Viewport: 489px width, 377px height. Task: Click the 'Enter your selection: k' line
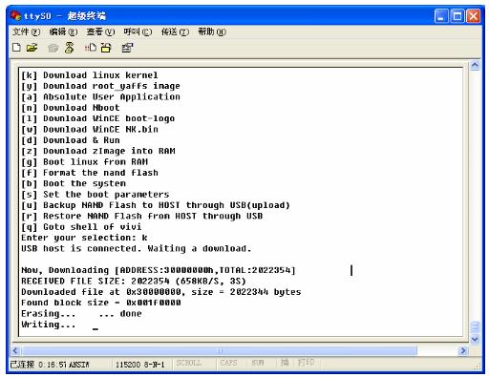(84, 238)
